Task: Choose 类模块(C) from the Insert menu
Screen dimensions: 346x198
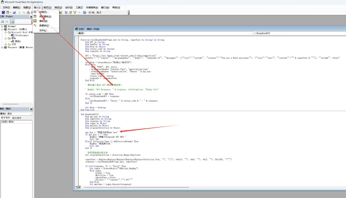Action: tap(46, 26)
